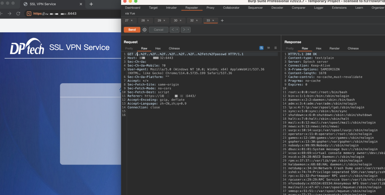
Task: Open Repeater request settings gear
Action: tap(145, 30)
